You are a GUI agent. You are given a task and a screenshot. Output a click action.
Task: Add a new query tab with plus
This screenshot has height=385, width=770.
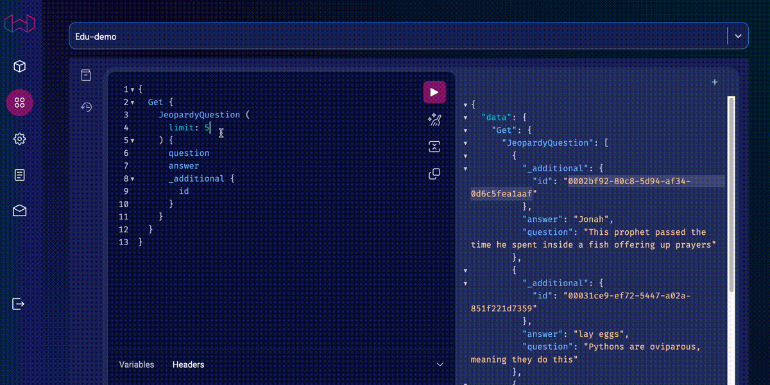pyautogui.click(x=715, y=82)
